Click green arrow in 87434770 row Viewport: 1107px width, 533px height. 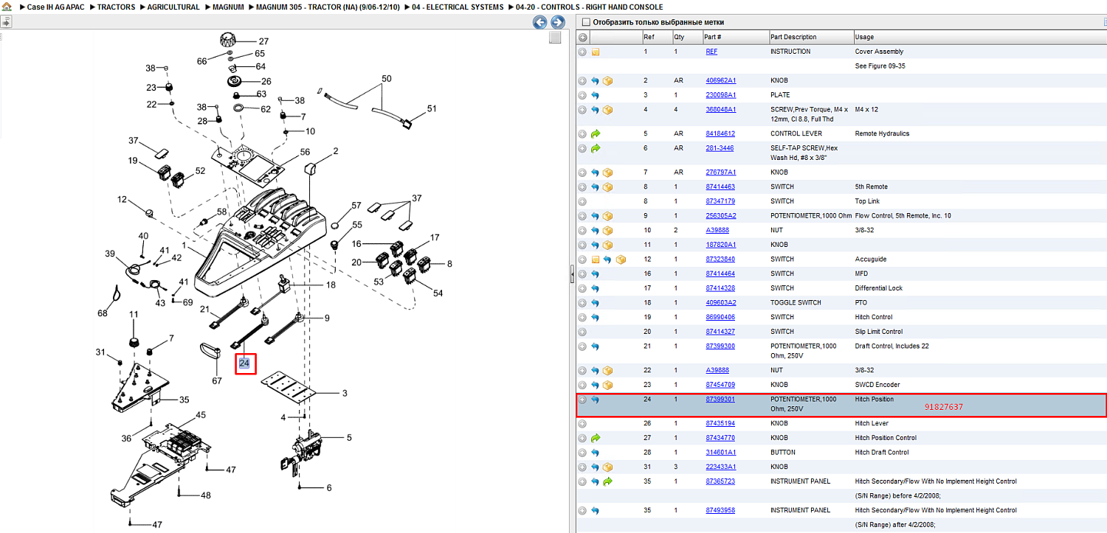point(595,438)
